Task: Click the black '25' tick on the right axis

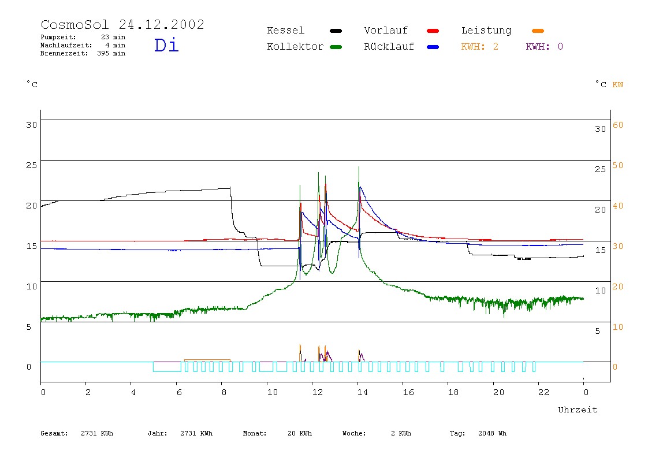Action: pyautogui.click(x=601, y=170)
